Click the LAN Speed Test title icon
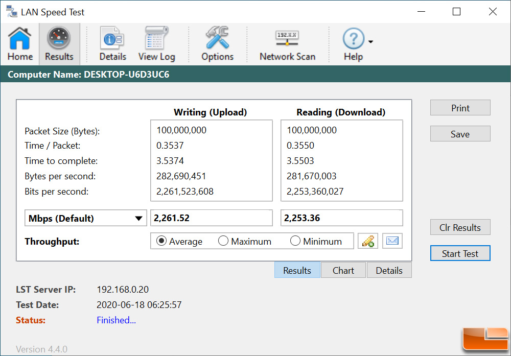Screen dimensions: 511x356 pos(12,12)
